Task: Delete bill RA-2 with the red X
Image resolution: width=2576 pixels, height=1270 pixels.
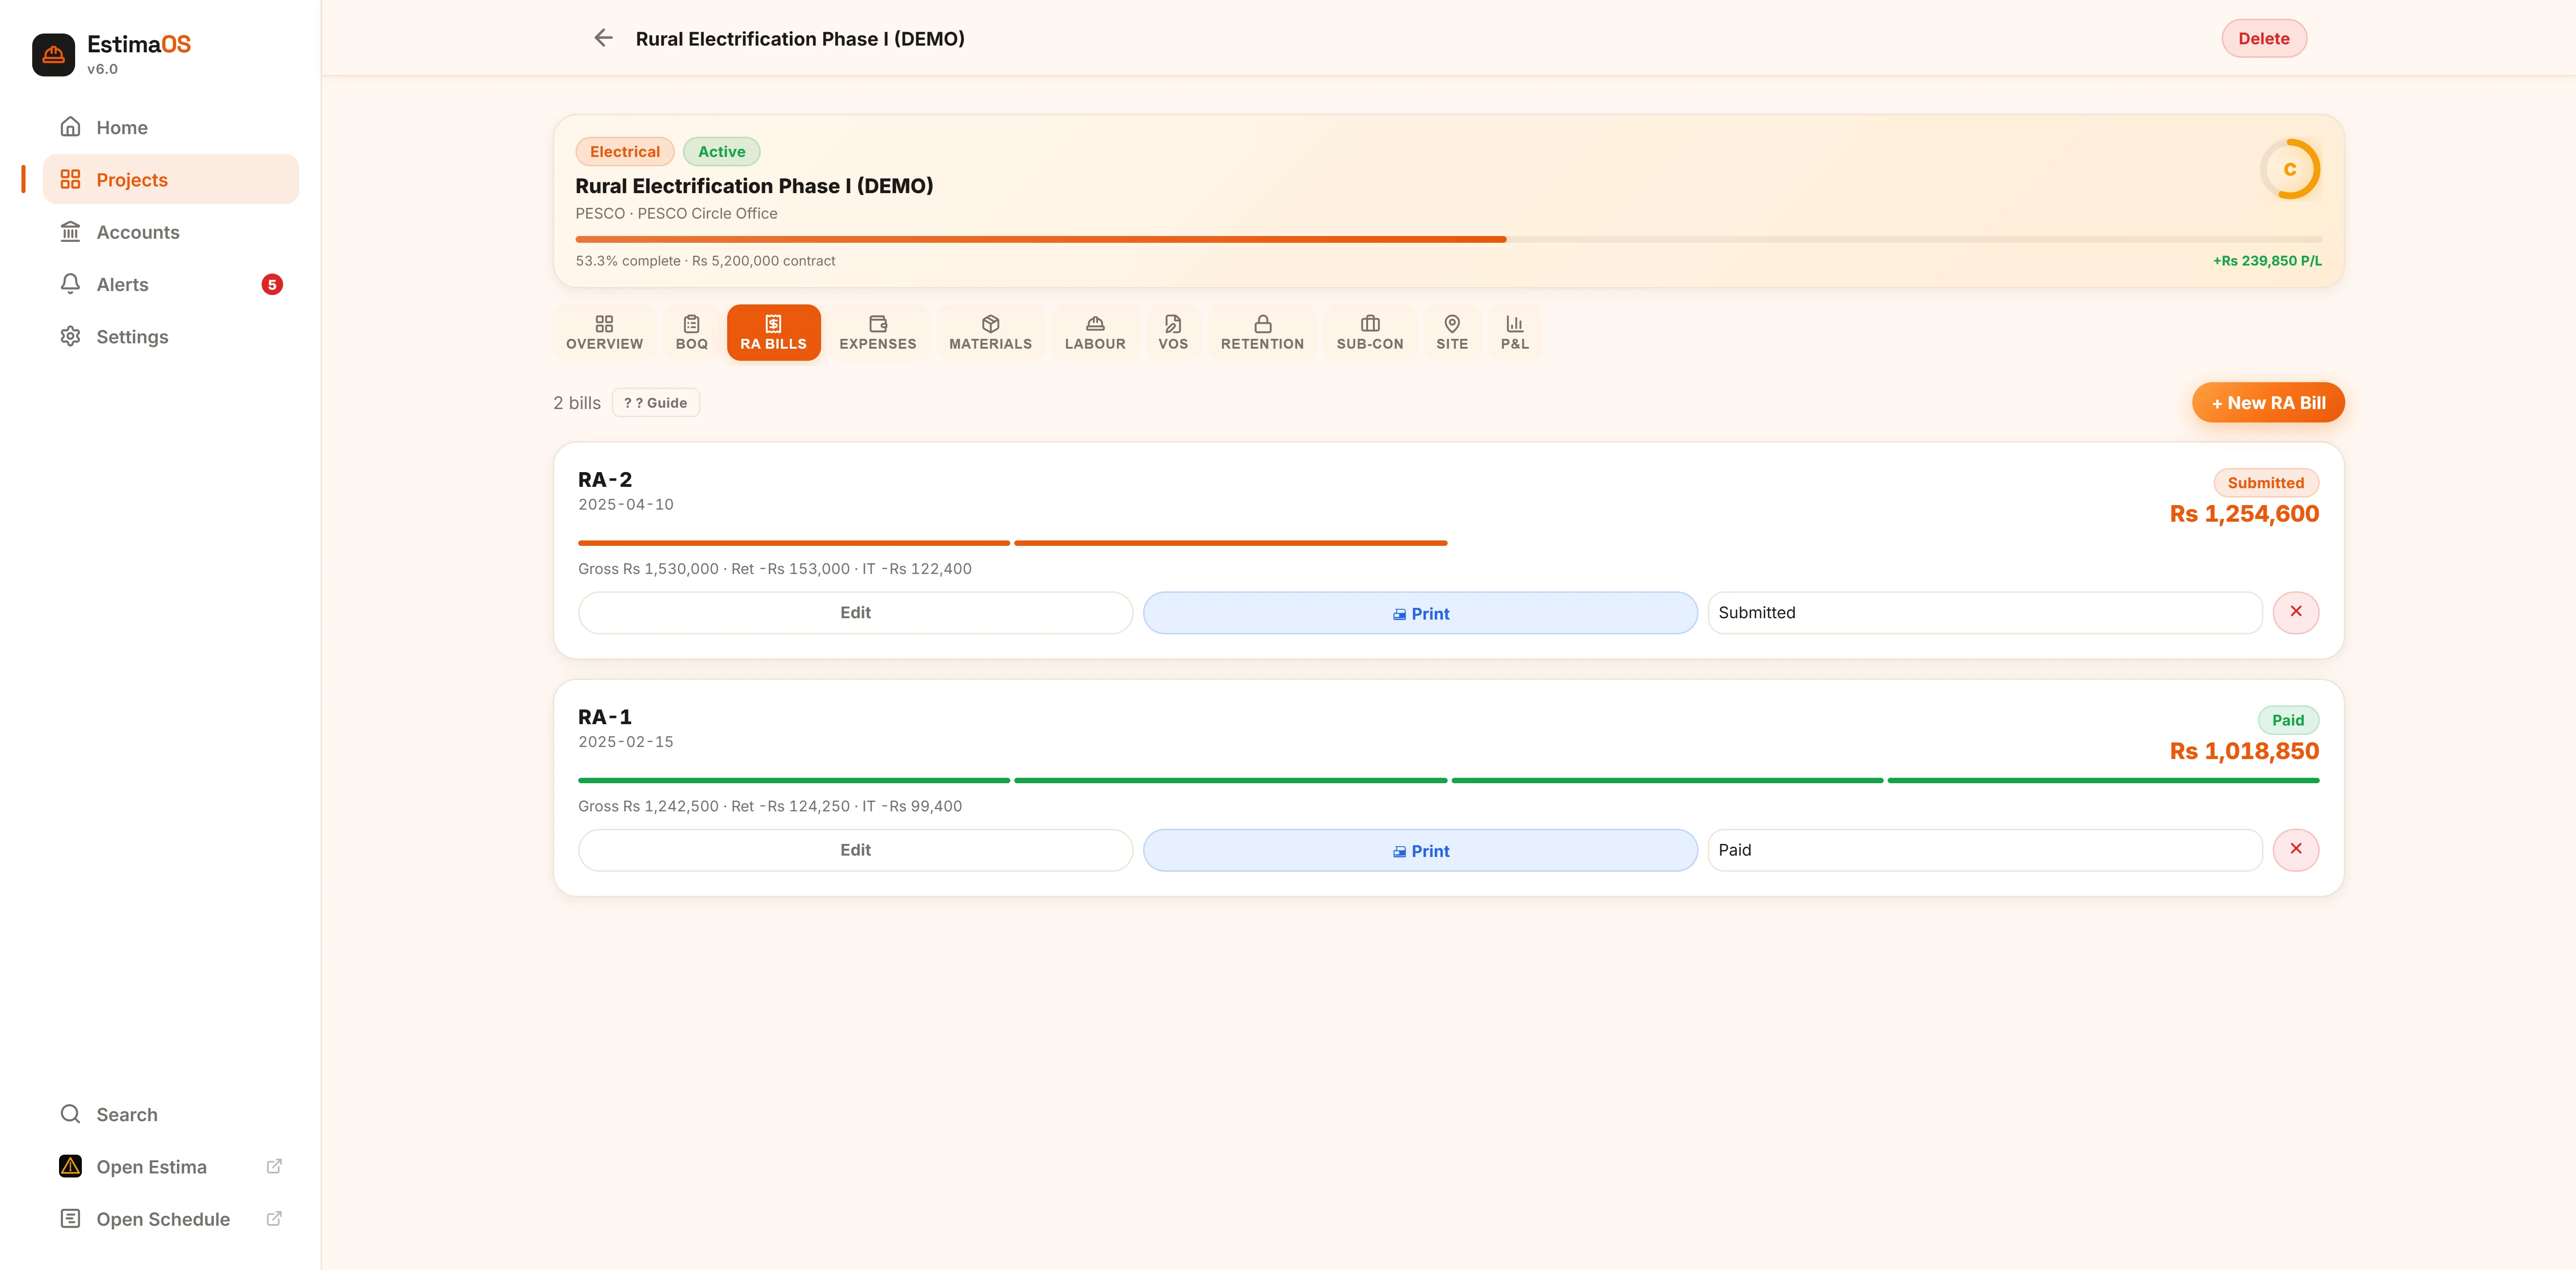Action: tap(2296, 612)
